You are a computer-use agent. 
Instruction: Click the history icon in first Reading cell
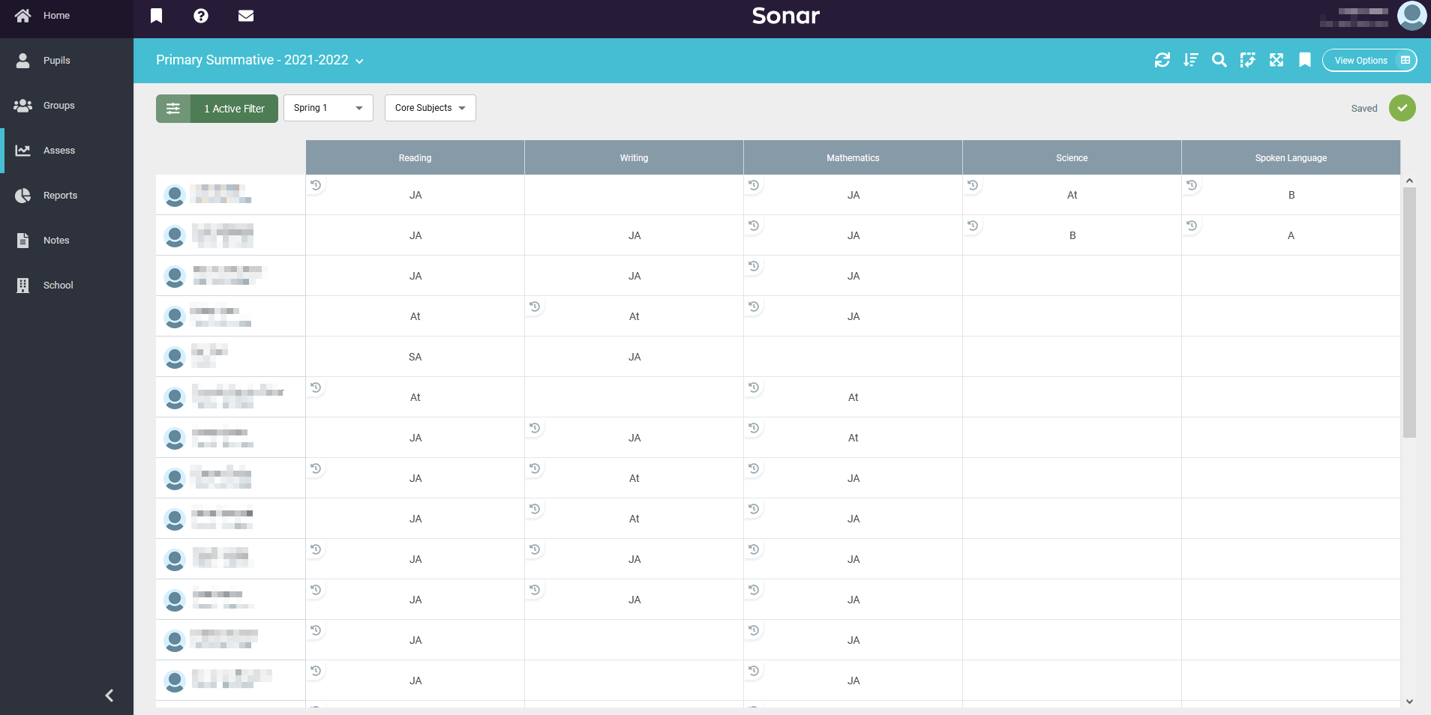(x=316, y=184)
